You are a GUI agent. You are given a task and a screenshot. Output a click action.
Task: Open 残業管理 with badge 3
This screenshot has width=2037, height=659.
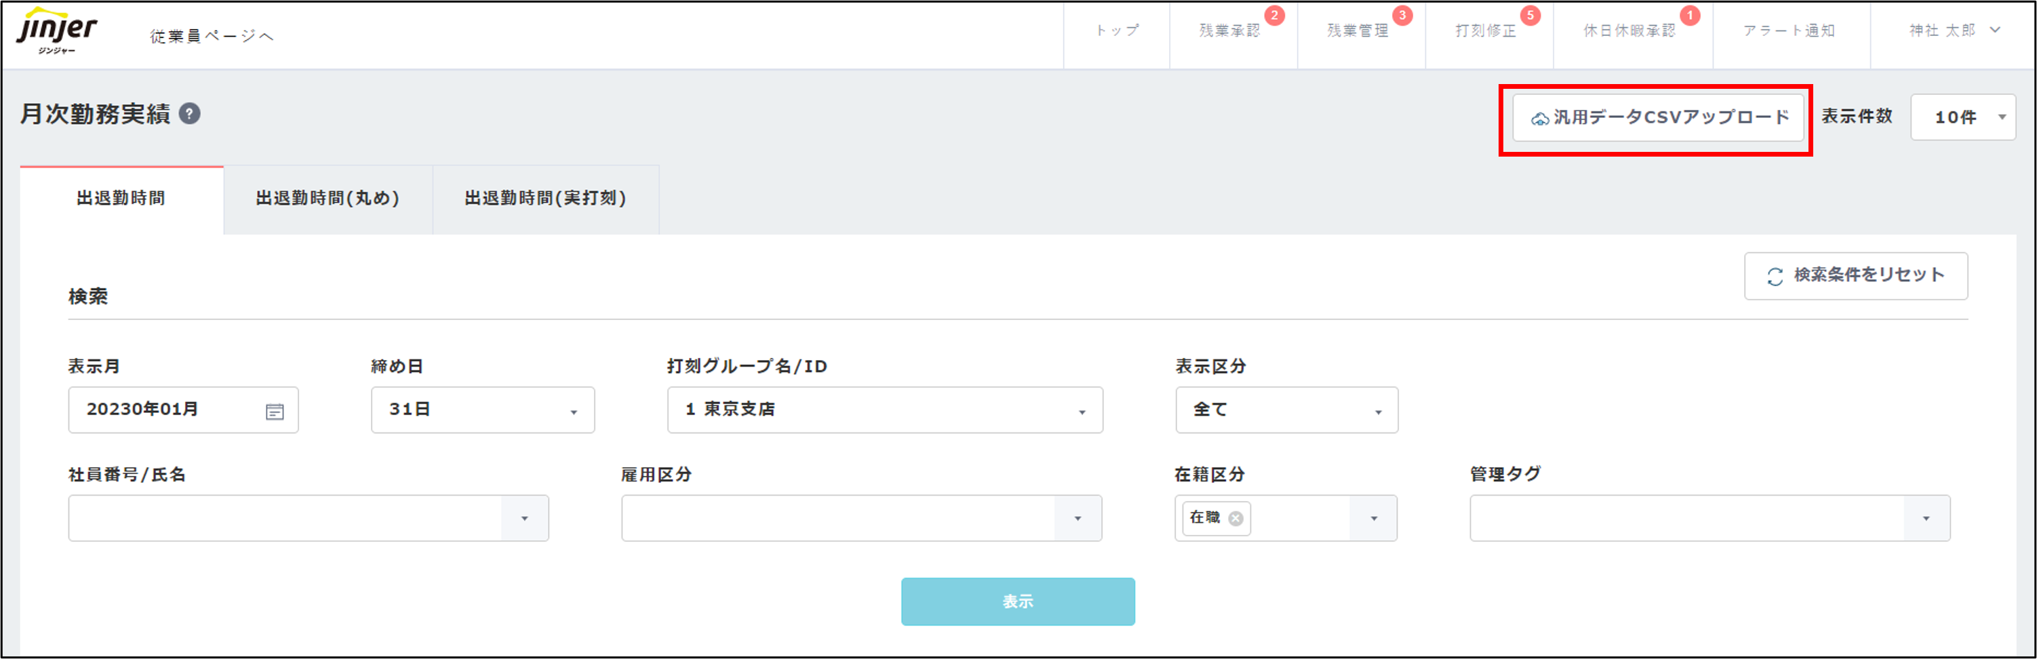click(1358, 31)
